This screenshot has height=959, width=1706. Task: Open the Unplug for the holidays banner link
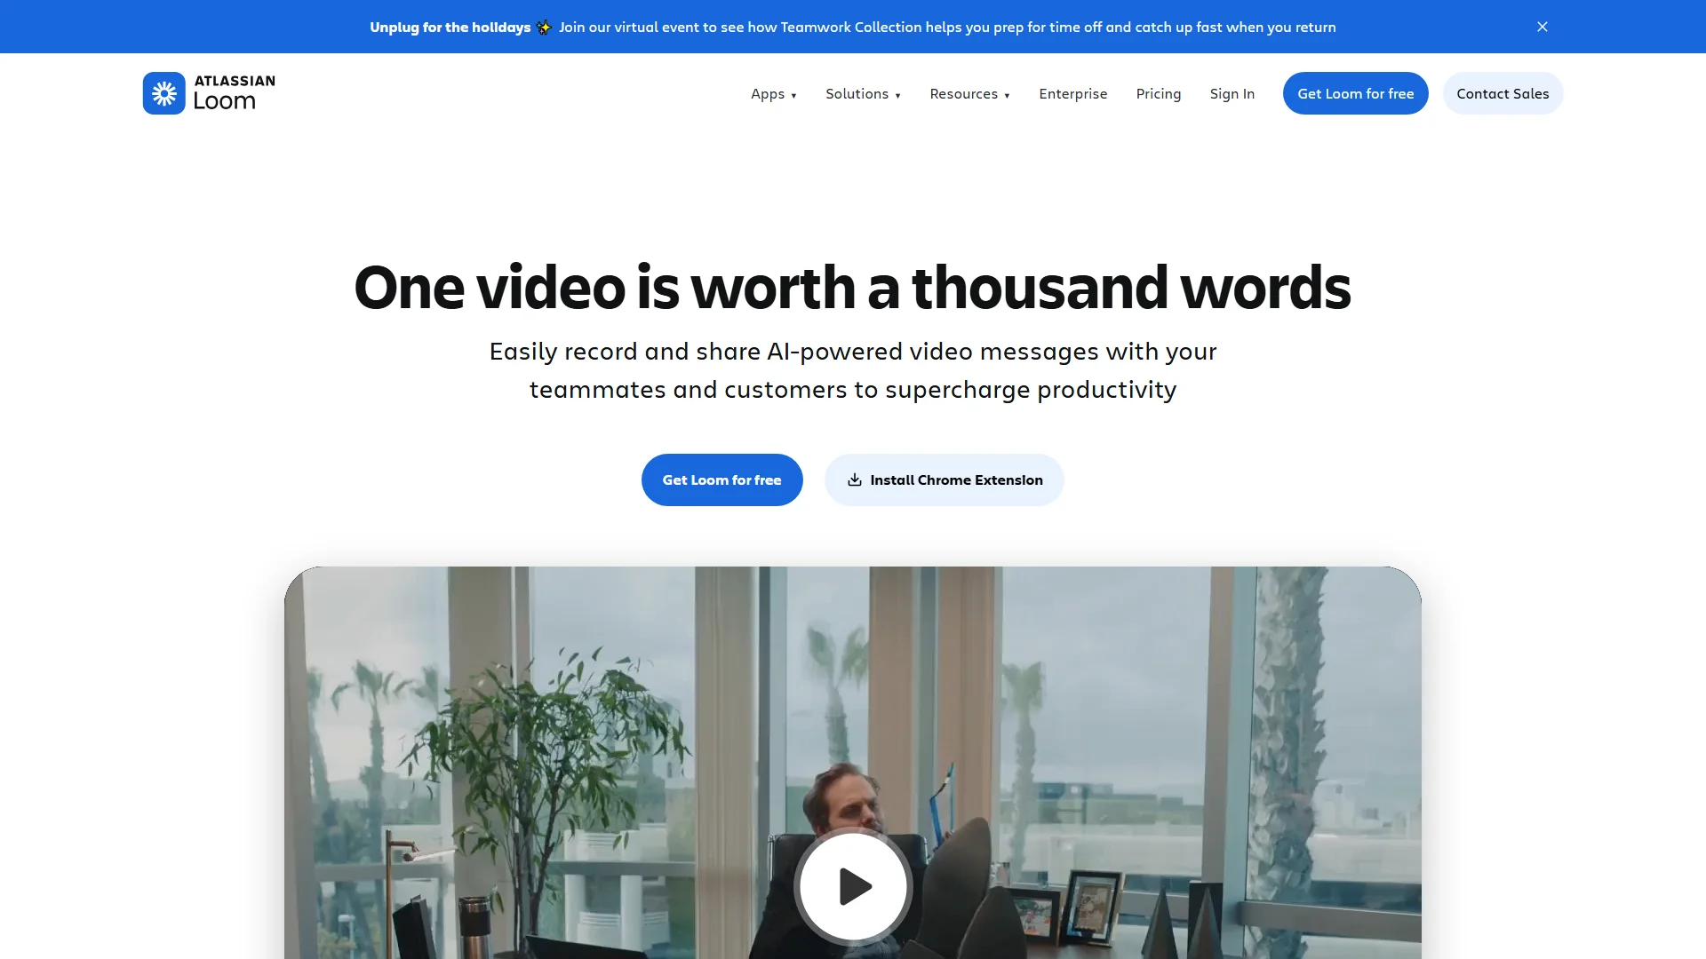coord(450,28)
